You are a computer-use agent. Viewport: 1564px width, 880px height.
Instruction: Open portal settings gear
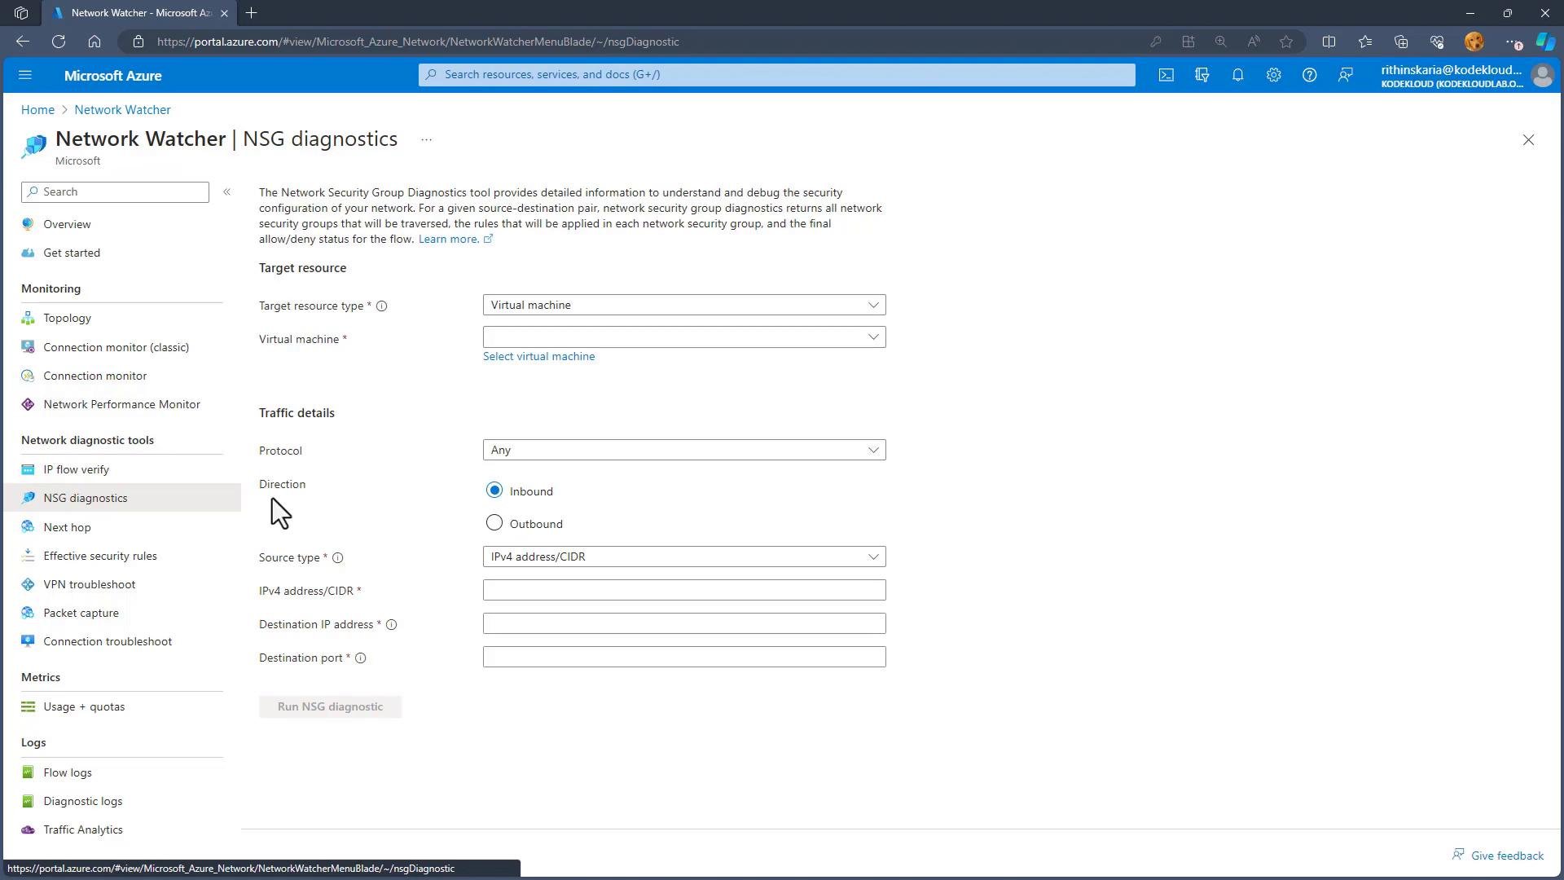pos(1274,75)
